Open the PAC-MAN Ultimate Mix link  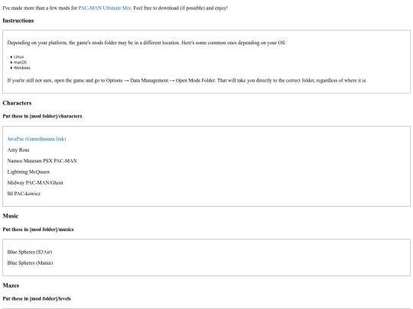click(105, 8)
